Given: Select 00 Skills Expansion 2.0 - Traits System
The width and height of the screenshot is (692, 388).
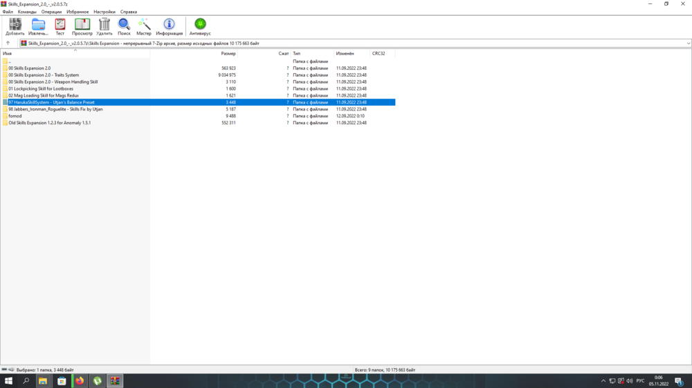Looking at the screenshot, I should [198, 75].
